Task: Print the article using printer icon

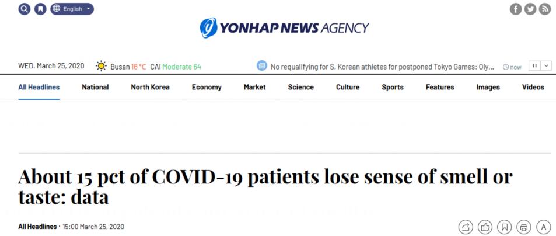Action: click(x=524, y=227)
